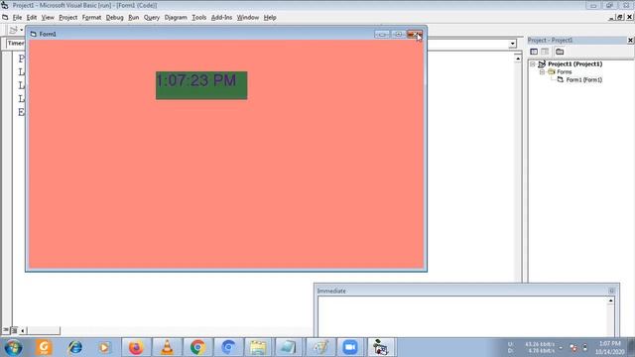Open the File Explorer folder in taskbar

click(x=258, y=347)
